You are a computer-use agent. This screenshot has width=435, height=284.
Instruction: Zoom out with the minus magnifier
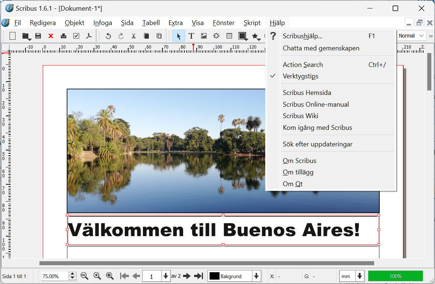(x=84, y=276)
